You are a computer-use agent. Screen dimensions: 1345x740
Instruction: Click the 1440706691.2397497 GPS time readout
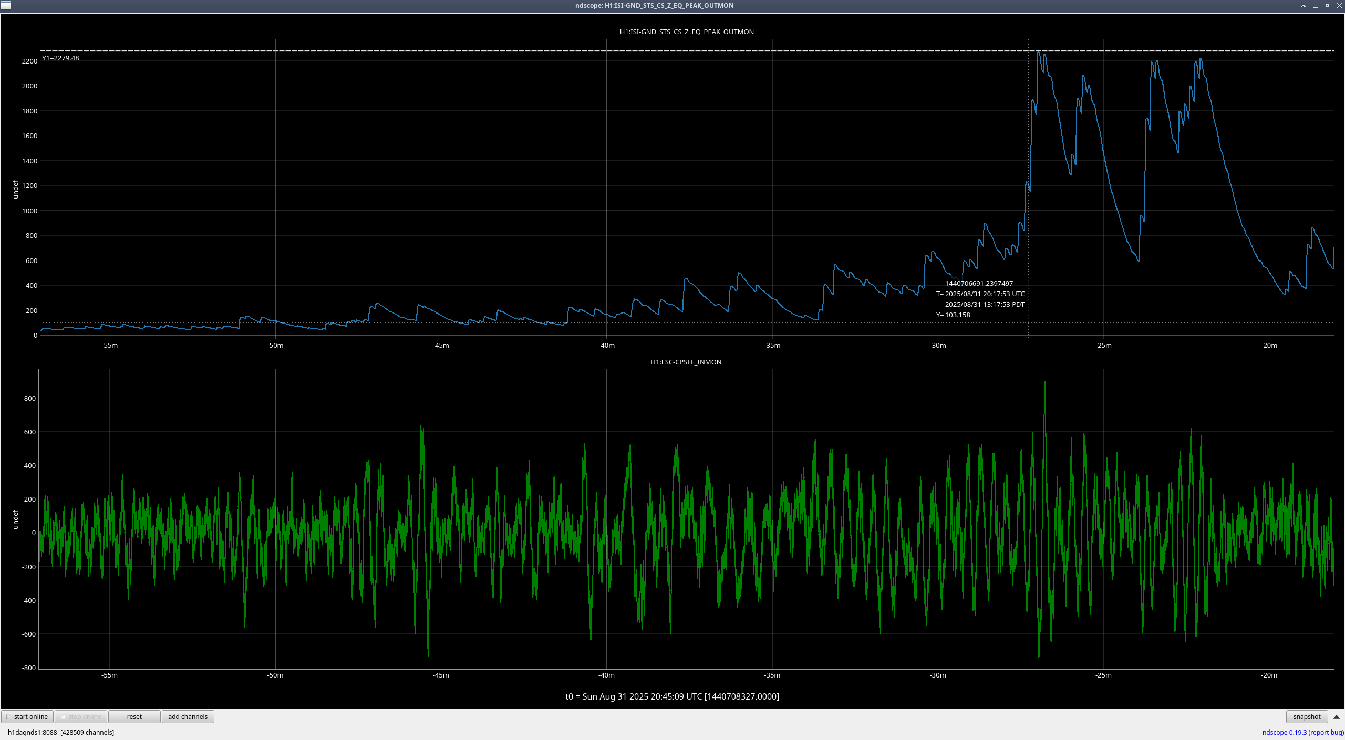[x=979, y=283]
